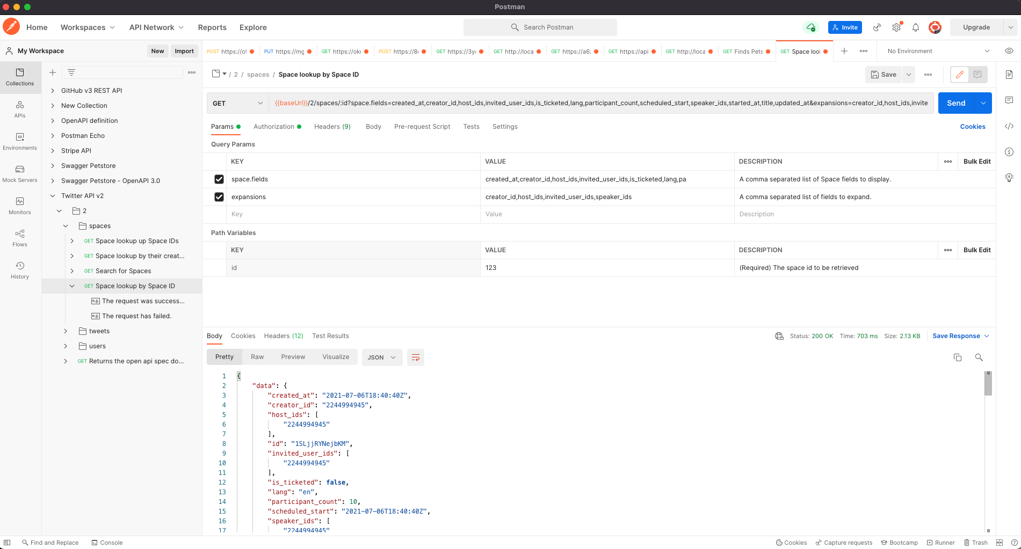Open the GET method dropdown
This screenshot has height=549, width=1021.
[237, 103]
